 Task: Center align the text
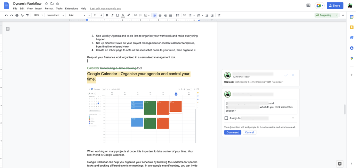[x=160, y=15]
